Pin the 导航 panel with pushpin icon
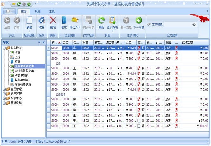211x146 pixels. 39,42
